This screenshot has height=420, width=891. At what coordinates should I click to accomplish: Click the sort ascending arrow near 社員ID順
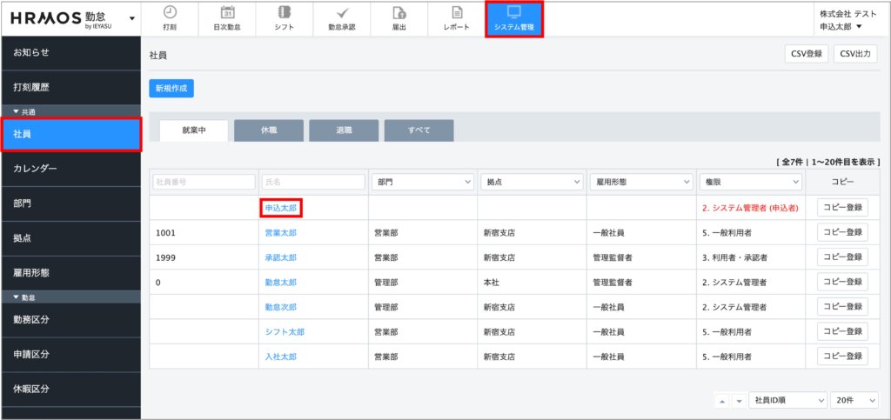(721, 400)
